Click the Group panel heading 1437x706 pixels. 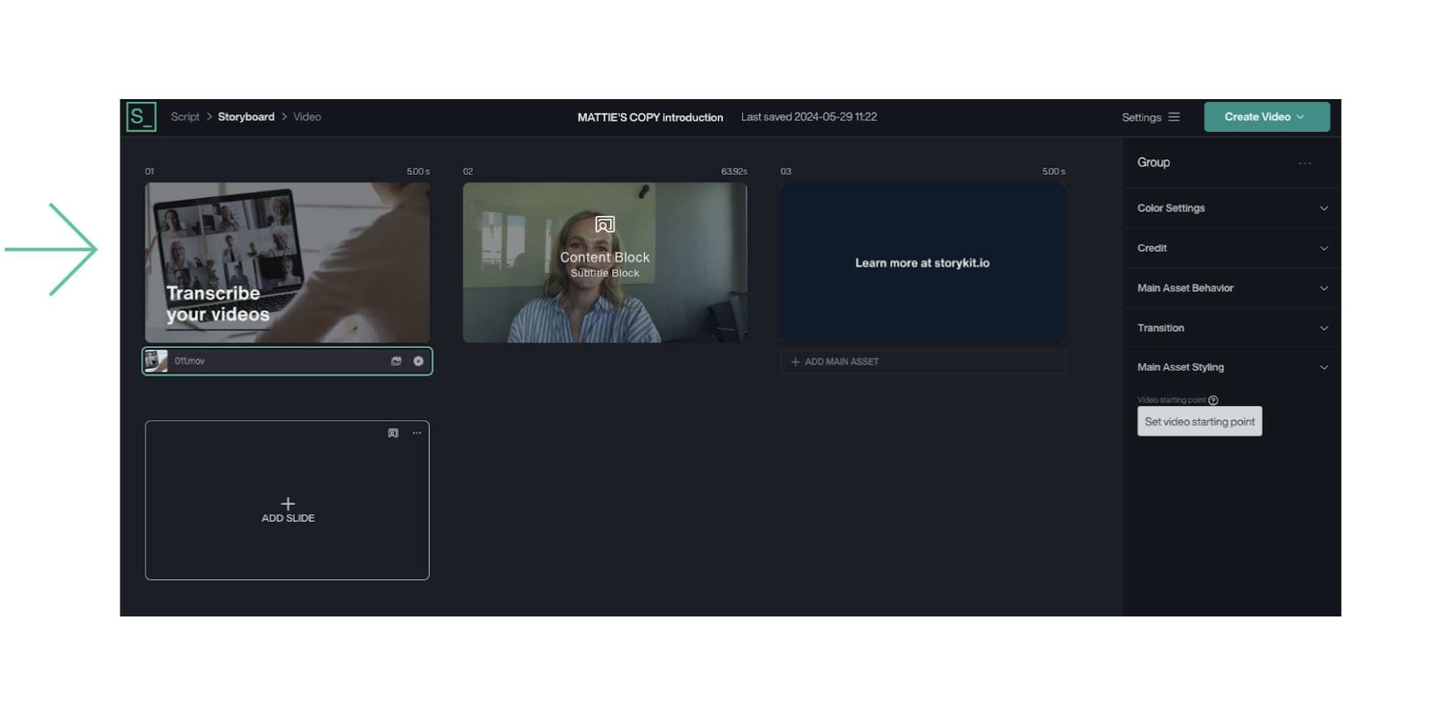[x=1154, y=162]
